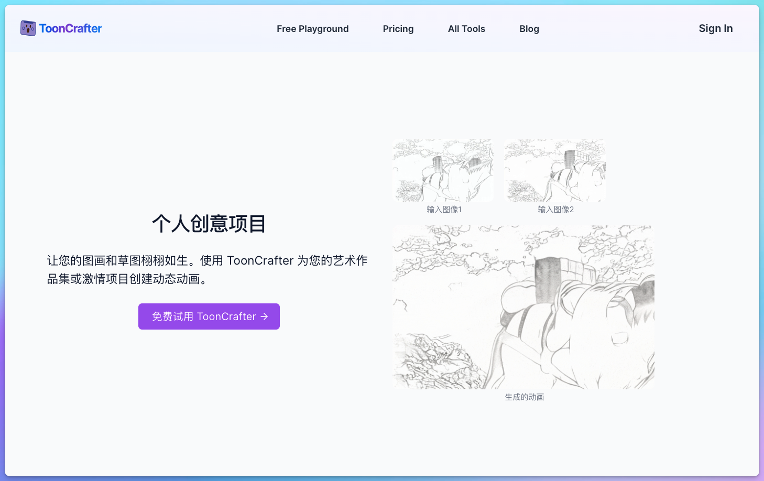Click the 生成的动画 caption label
The height and width of the screenshot is (481, 764).
click(524, 397)
